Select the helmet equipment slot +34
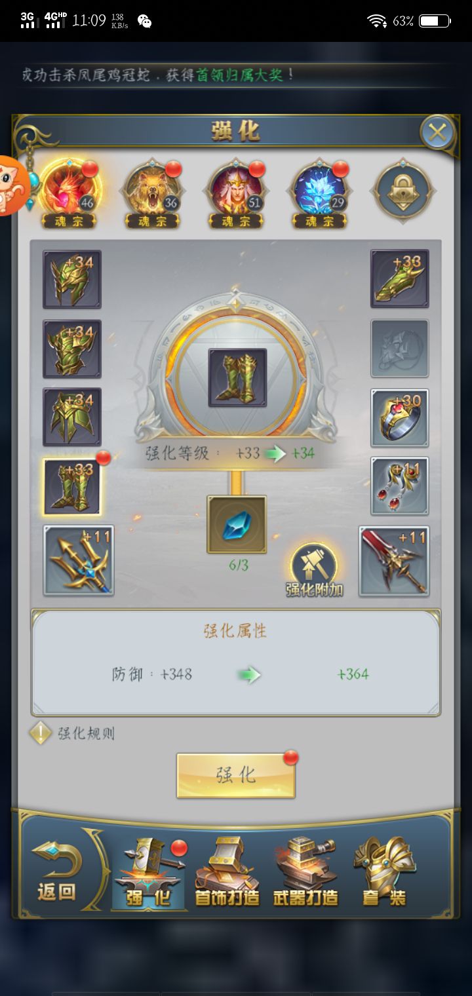Screen dimensions: 472x996 (x=72, y=279)
